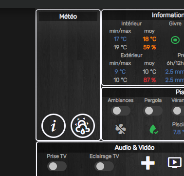Toggle the Véranda switch
Screen dimensions: 184x176
tap(178, 111)
